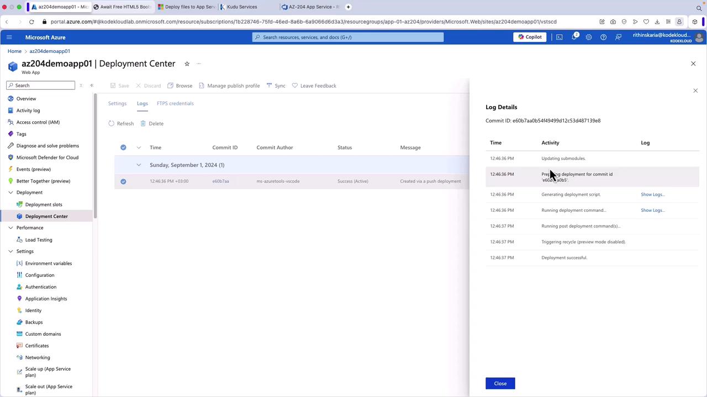Viewport: 707px width, 397px height.
Task: Show logs for Generating deployment script
Action: 652,194
